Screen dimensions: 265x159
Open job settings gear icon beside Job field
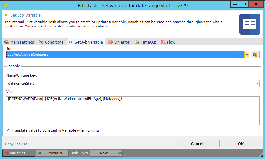(x=255, y=55)
